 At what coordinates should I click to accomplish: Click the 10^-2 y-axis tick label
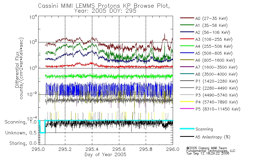(x=32, y=94)
